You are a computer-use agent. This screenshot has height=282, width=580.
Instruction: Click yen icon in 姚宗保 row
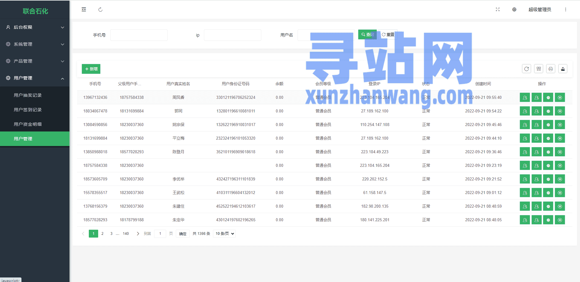click(560, 125)
